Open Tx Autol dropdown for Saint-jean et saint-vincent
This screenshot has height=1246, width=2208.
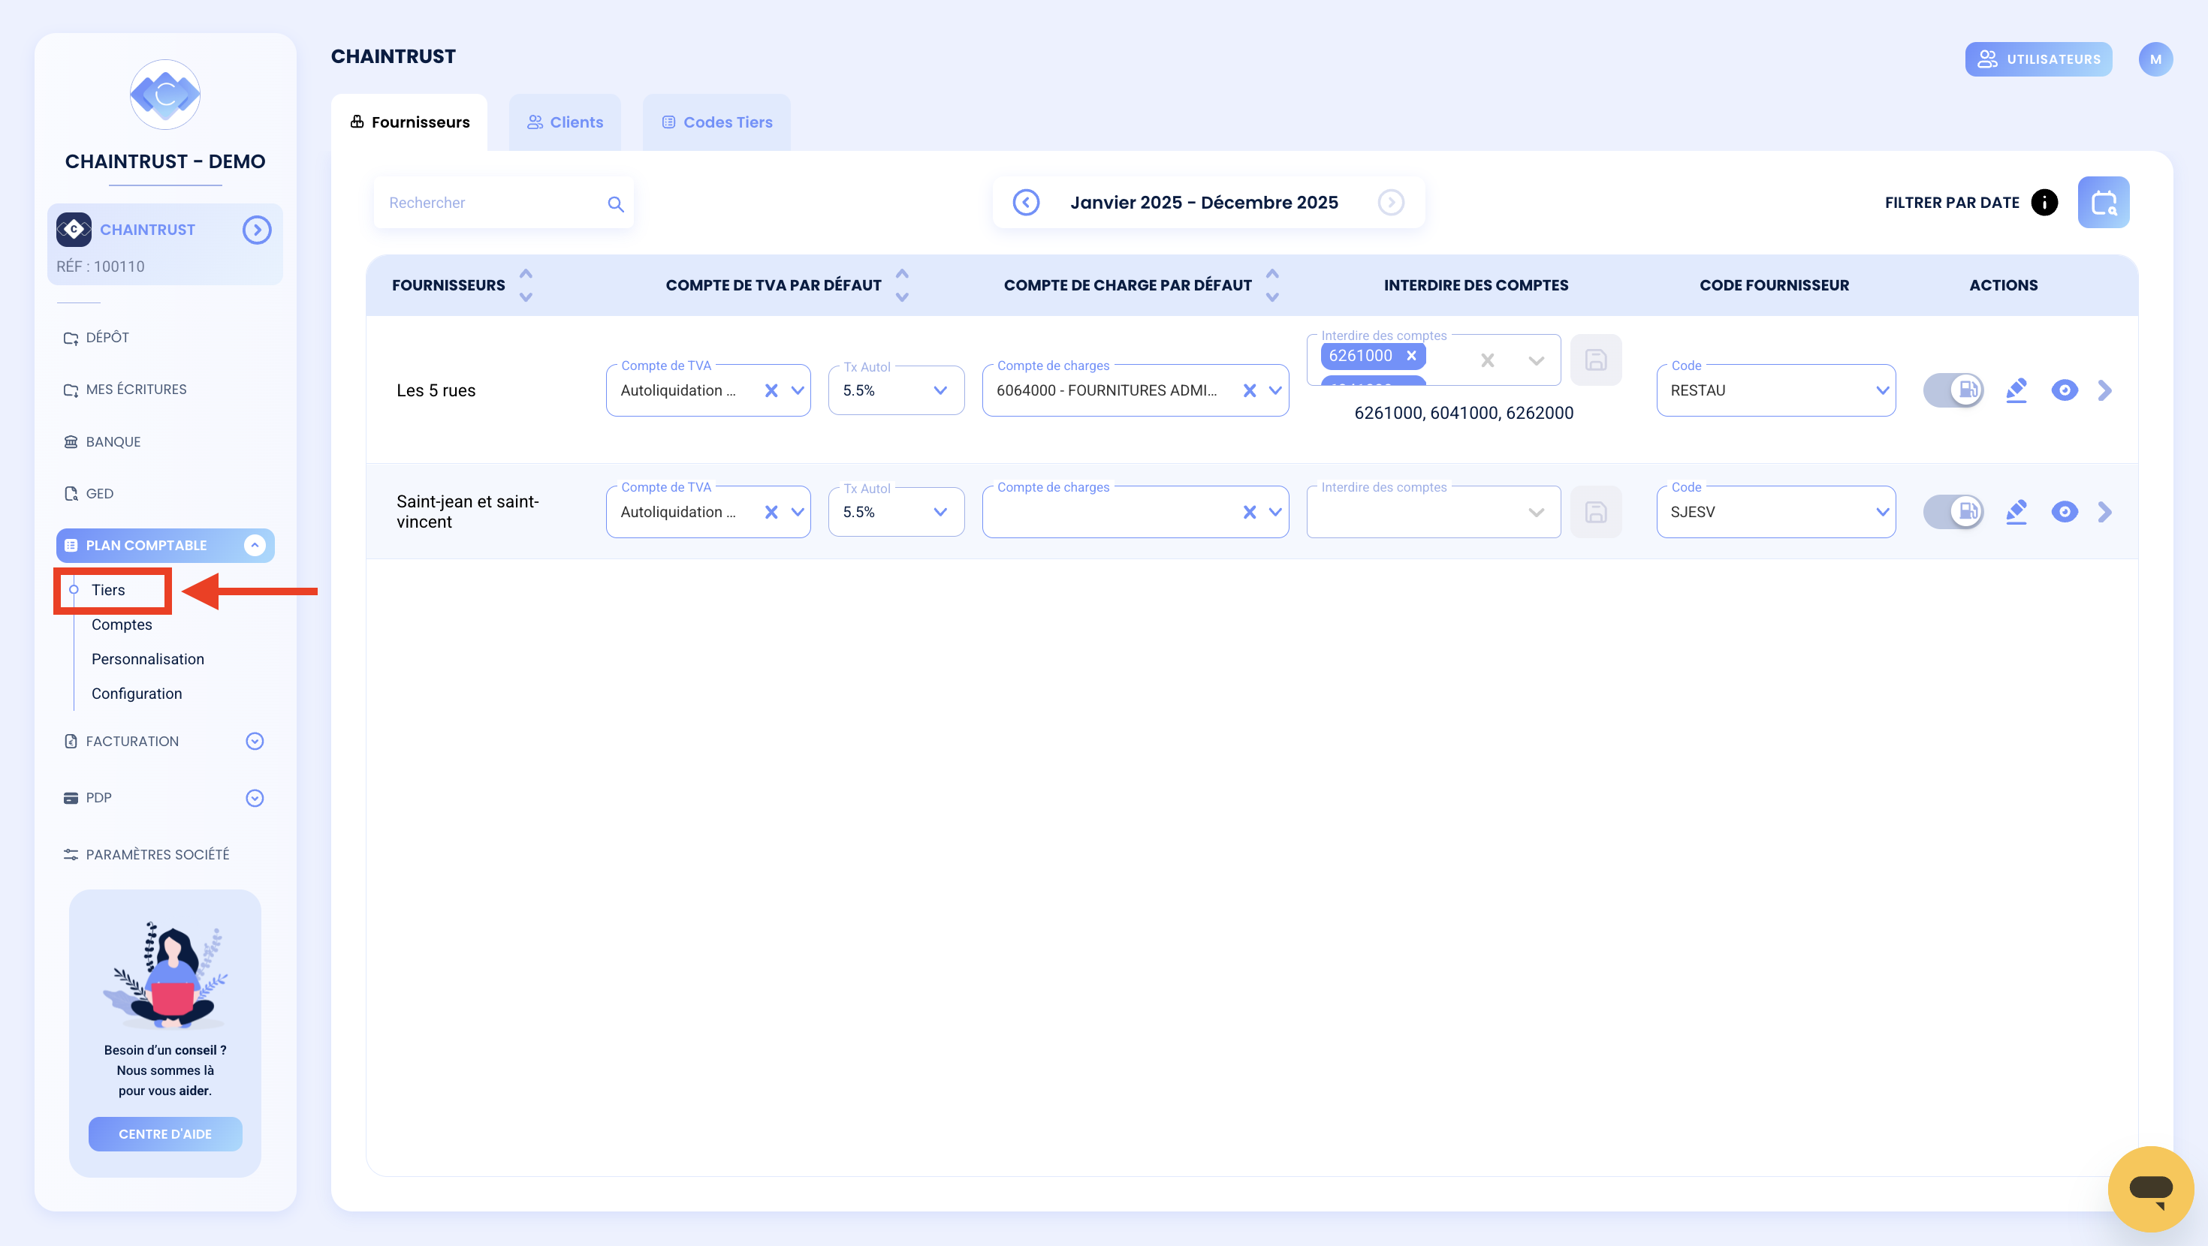click(940, 513)
